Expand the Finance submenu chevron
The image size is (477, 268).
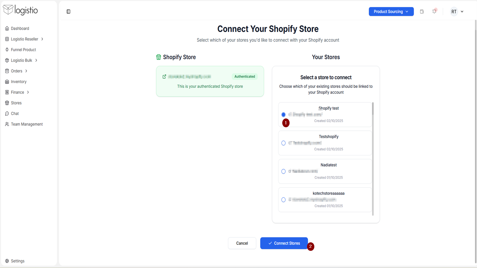(28, 92)
